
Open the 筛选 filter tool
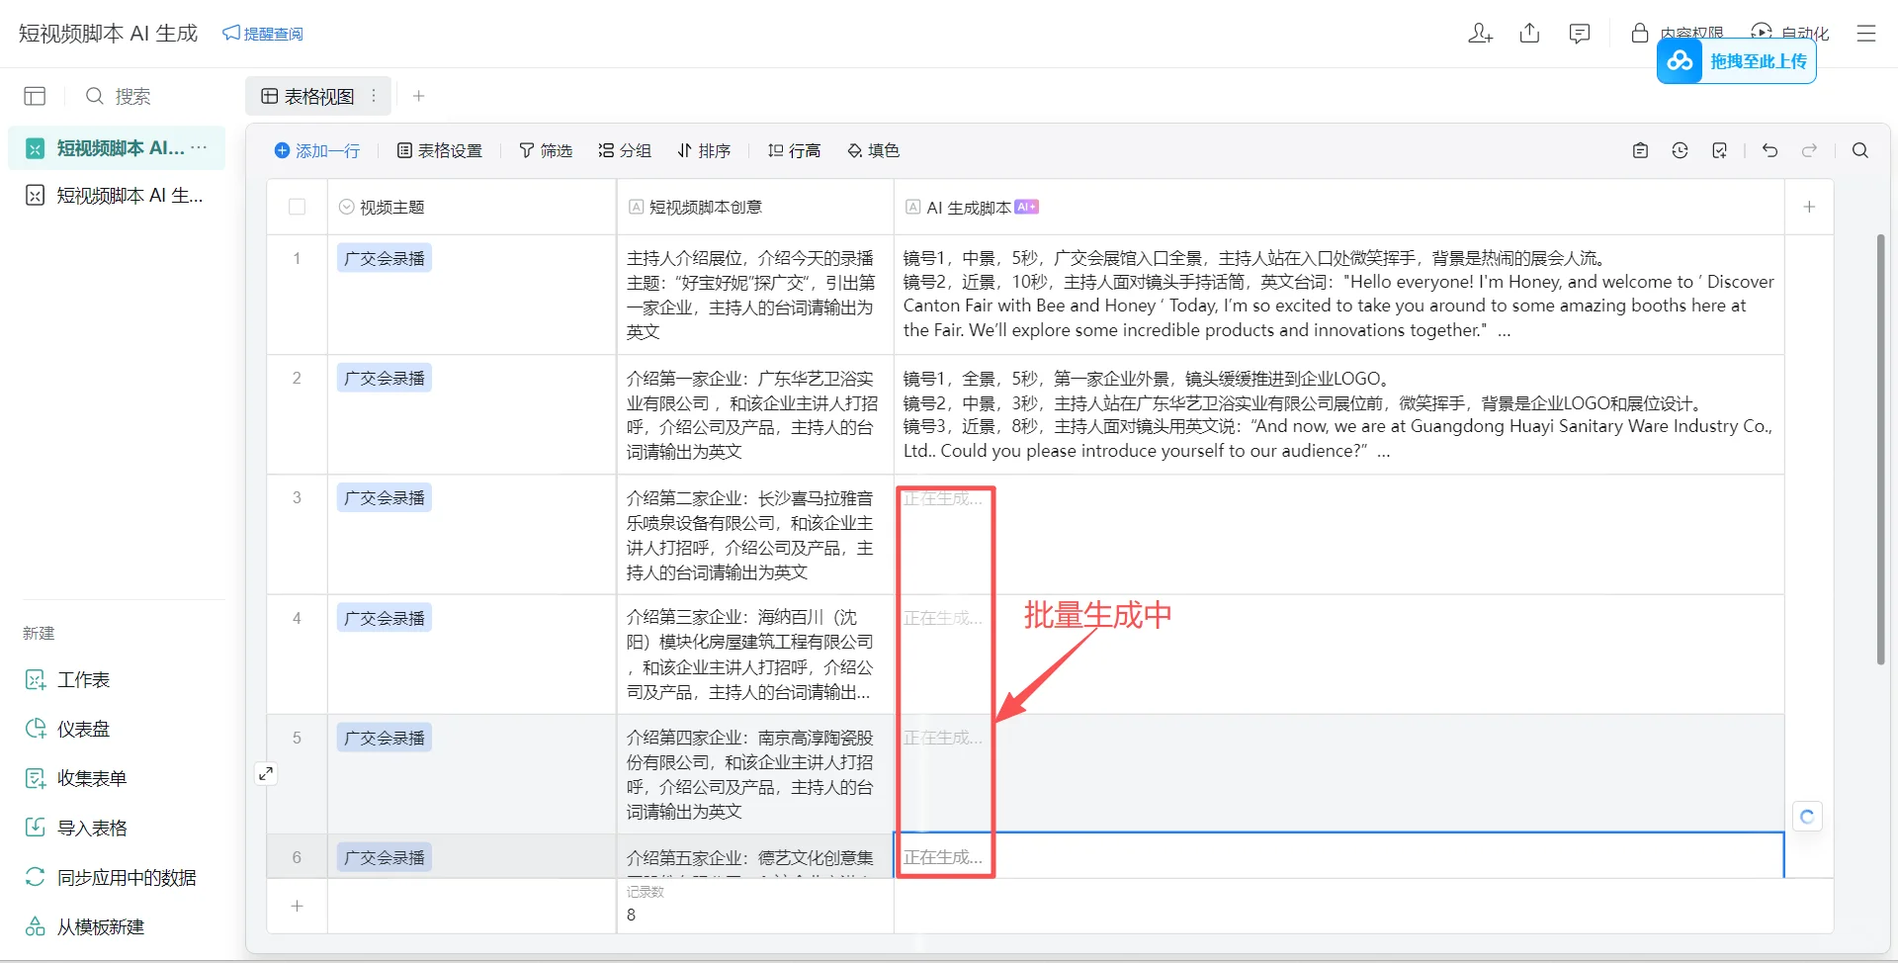[x=546, y=150]
